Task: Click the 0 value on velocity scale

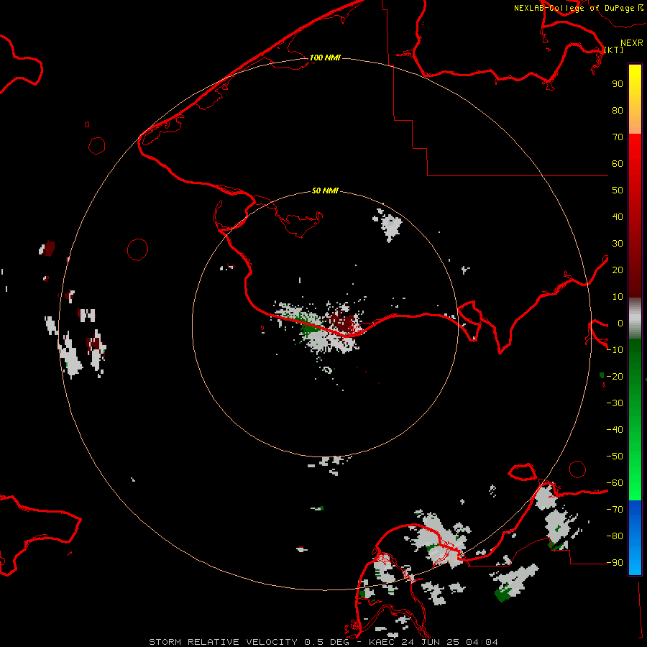Action: [x=620, y=323]
